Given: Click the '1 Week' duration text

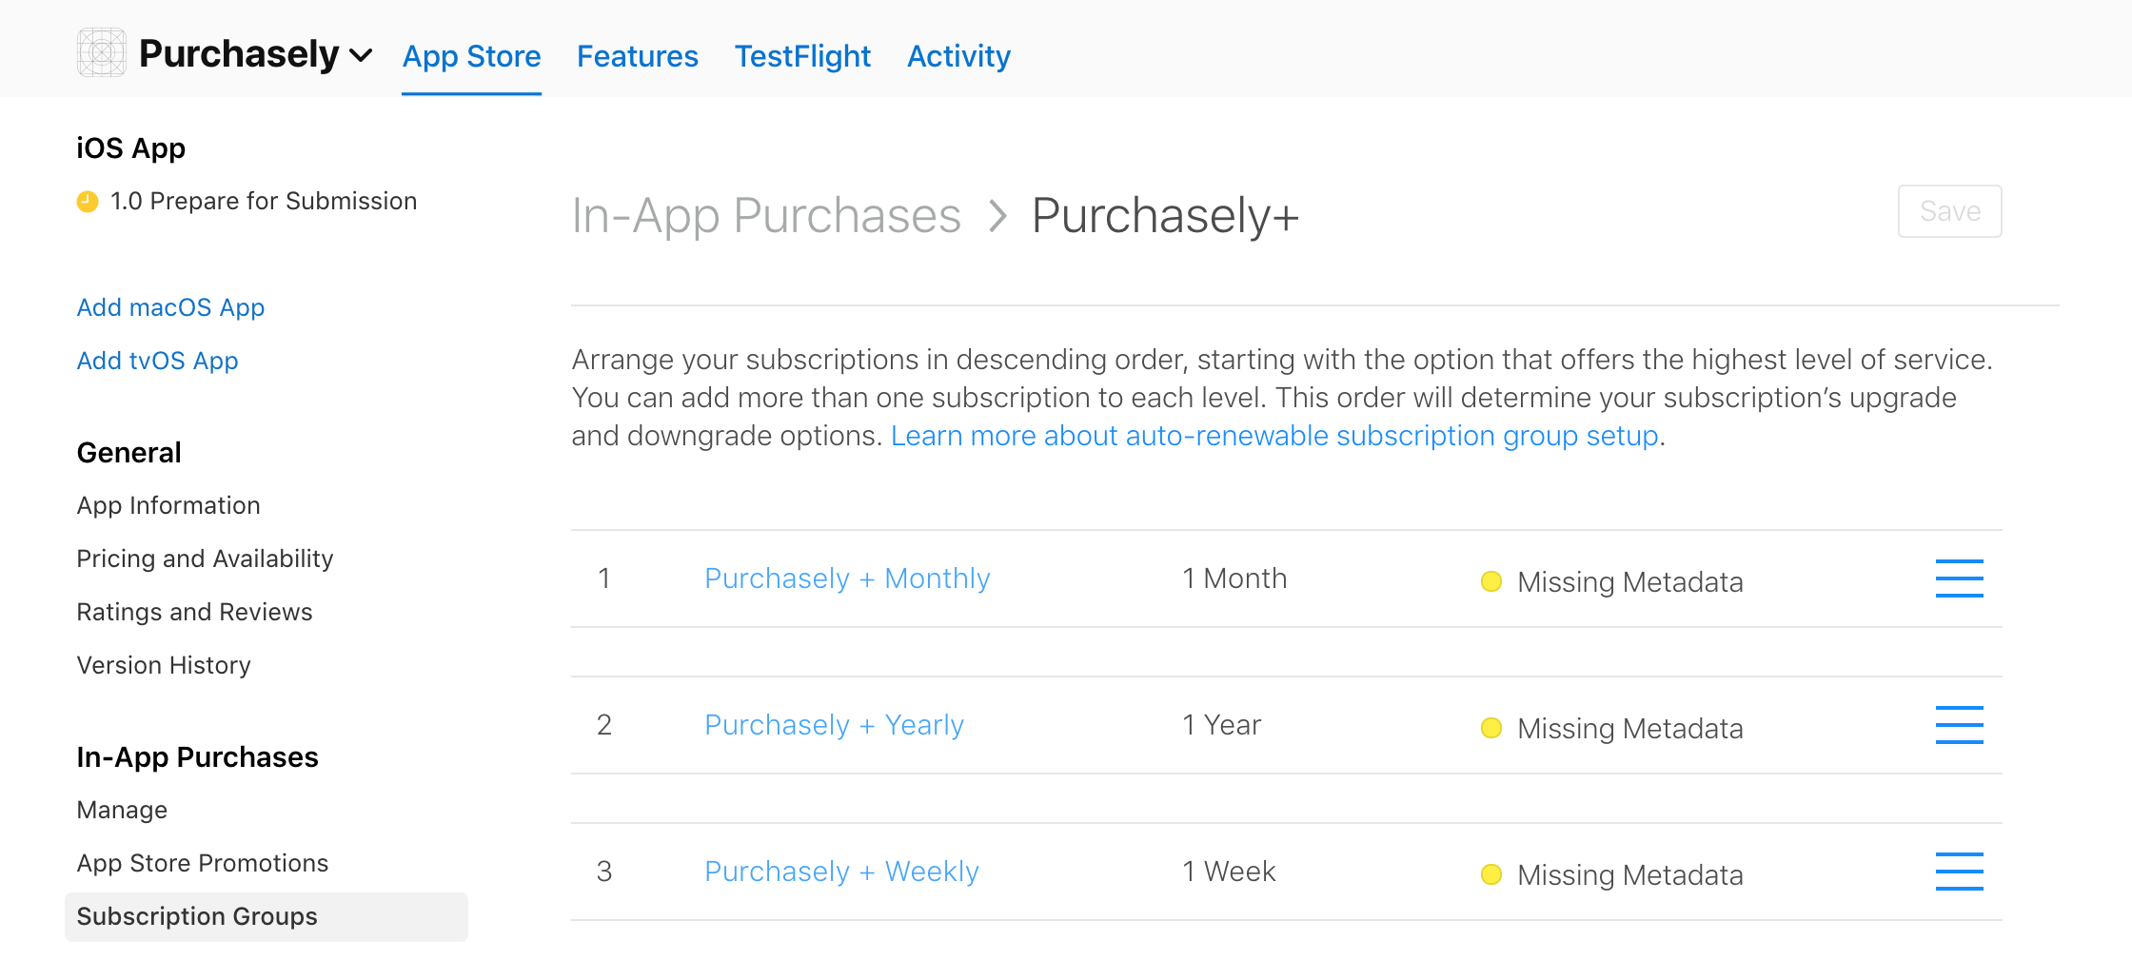Looking at the screenshot, I should pos(1229,872).
